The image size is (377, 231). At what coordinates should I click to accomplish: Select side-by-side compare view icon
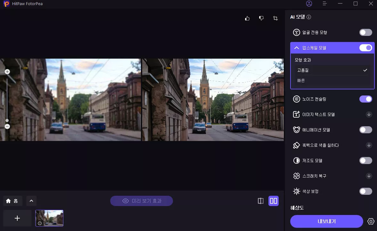tap(274, 201)
